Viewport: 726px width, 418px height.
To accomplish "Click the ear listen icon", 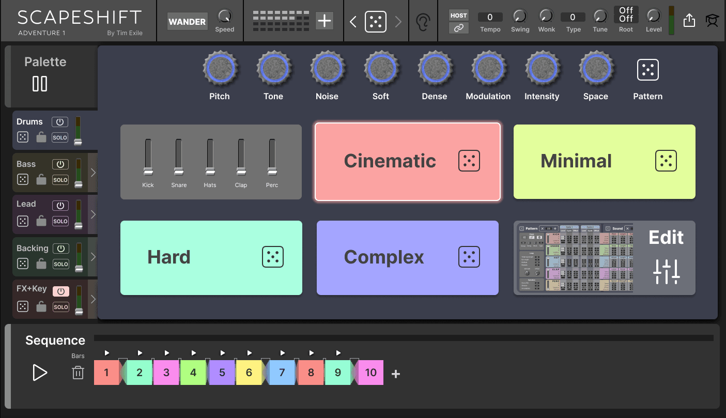I will 423,22.
